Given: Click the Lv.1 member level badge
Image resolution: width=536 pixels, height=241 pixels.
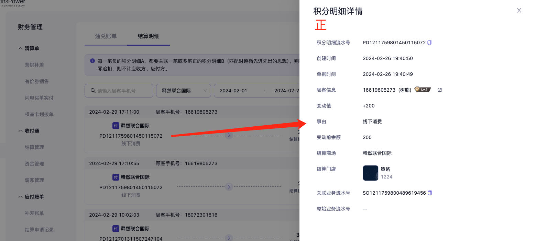Looking at the screenshot, I should pos(422,90).
